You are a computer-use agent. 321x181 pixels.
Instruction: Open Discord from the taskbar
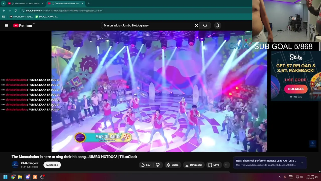(28, 177)
